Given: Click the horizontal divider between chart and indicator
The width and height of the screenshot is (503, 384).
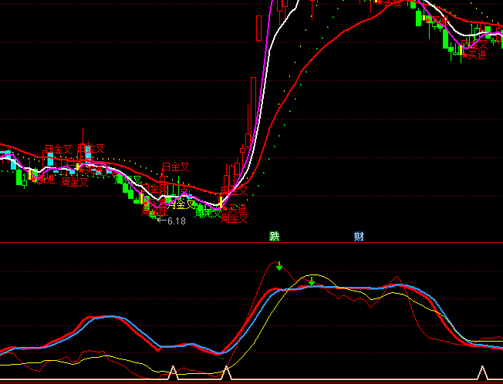Looking at the screenshot, I should click(251, 243).
